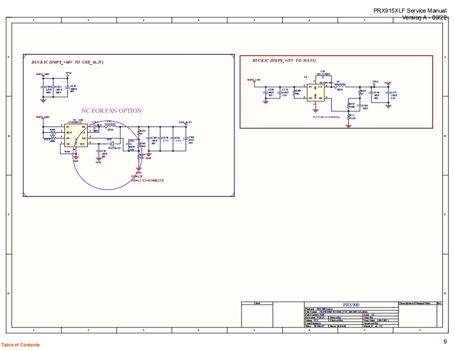Click the SMPS_+15V input power symbol

(x=254, y=80)
